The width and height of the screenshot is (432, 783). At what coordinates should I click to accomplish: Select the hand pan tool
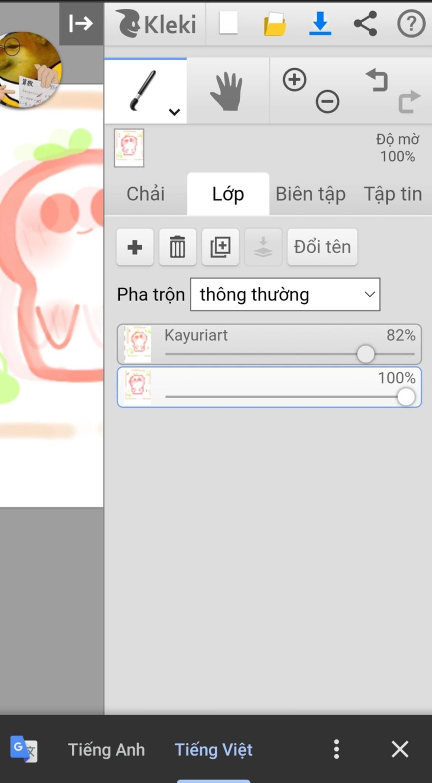click(227, 91)
